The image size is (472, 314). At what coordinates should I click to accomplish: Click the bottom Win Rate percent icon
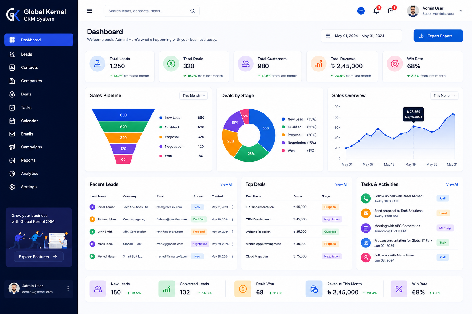click(399, 289)
